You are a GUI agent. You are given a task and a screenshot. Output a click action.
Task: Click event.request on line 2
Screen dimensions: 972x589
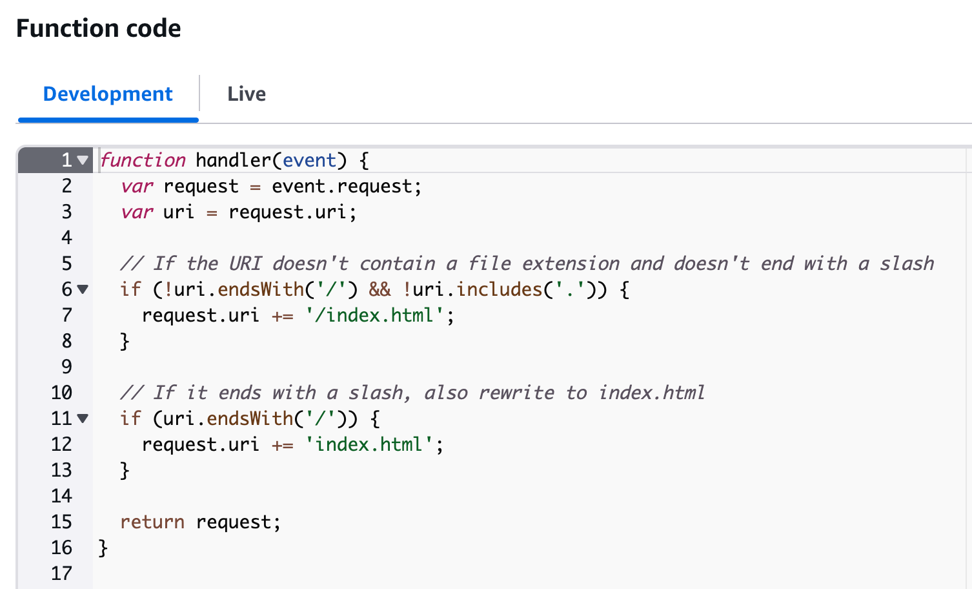pyautogui.click(x=345, y=186)
